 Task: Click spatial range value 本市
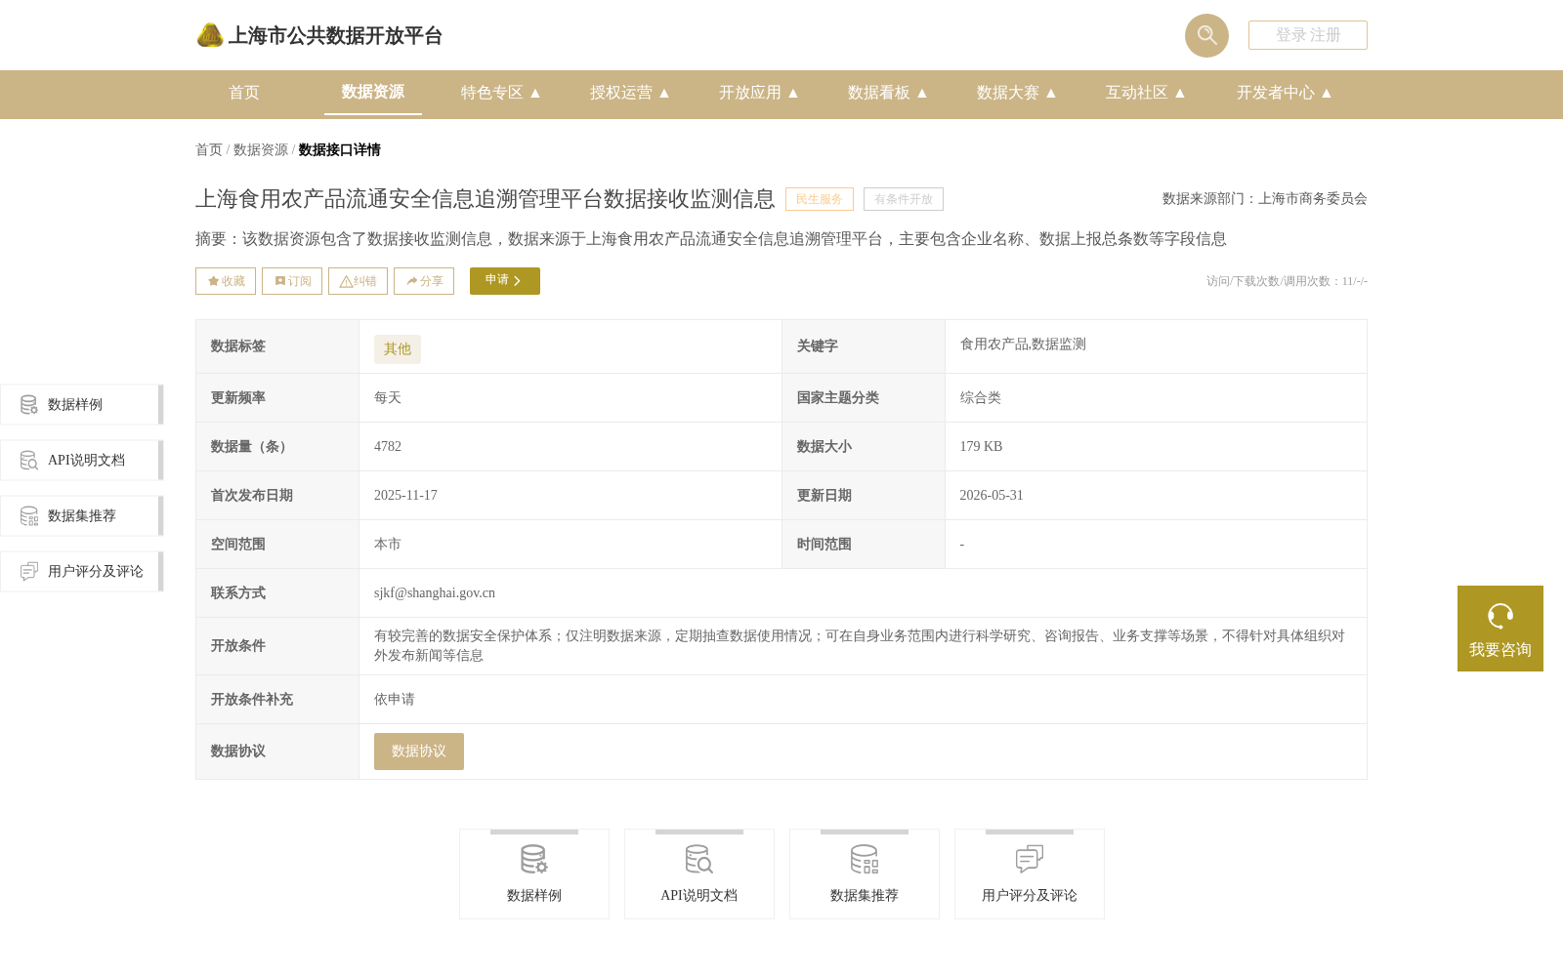(x=388, y=545)
